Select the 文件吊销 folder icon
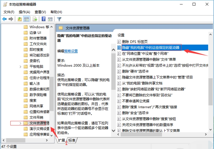The image size is (214, 149). tap(25, 117)
